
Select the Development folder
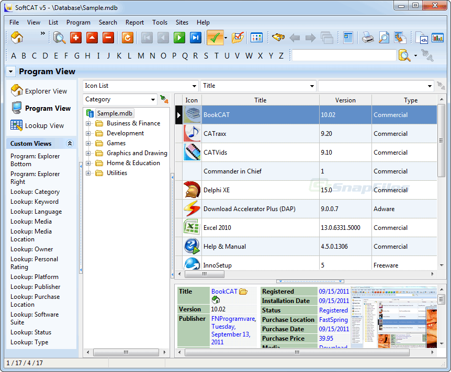(125, 133)
